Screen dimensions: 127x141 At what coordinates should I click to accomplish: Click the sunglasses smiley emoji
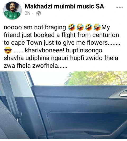pos(8,50)
